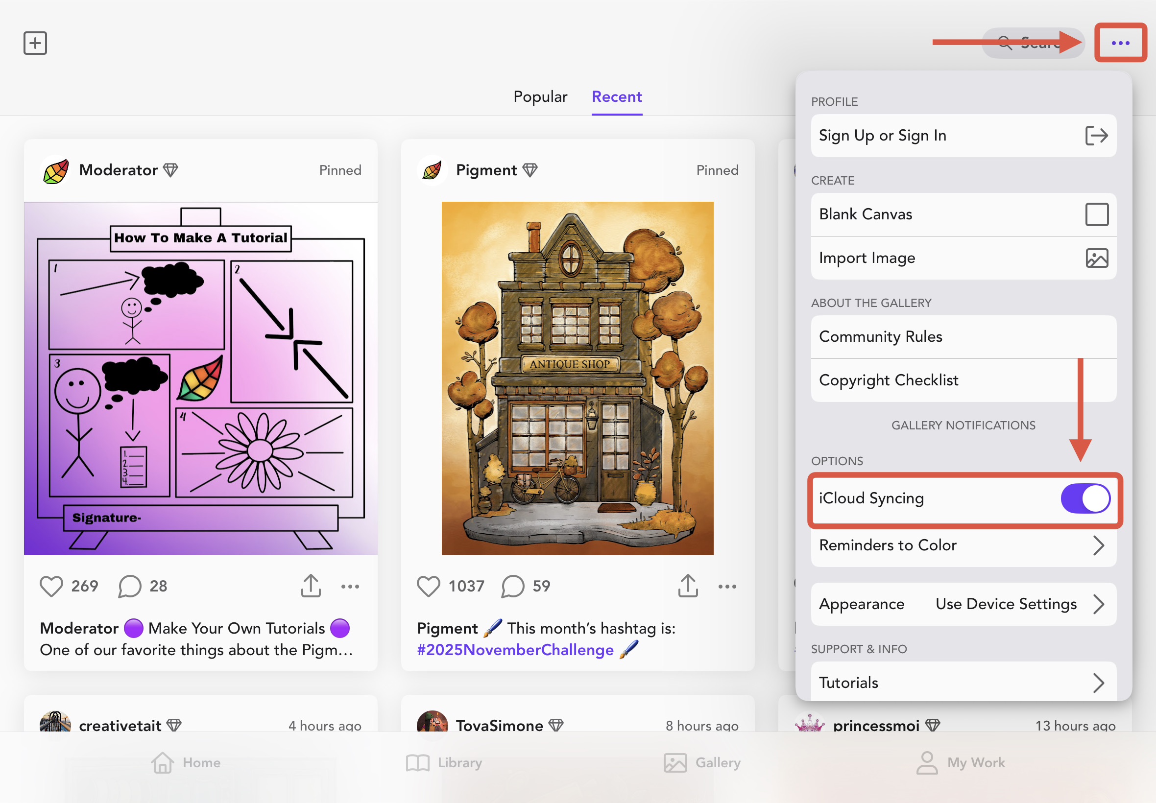Click Moderator's diamond badge icon
1156x803 pixels.
170,170
